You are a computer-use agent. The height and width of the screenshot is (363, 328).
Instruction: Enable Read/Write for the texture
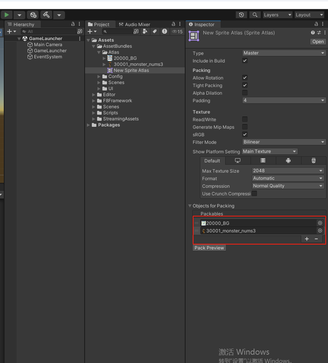coord(244,120)
